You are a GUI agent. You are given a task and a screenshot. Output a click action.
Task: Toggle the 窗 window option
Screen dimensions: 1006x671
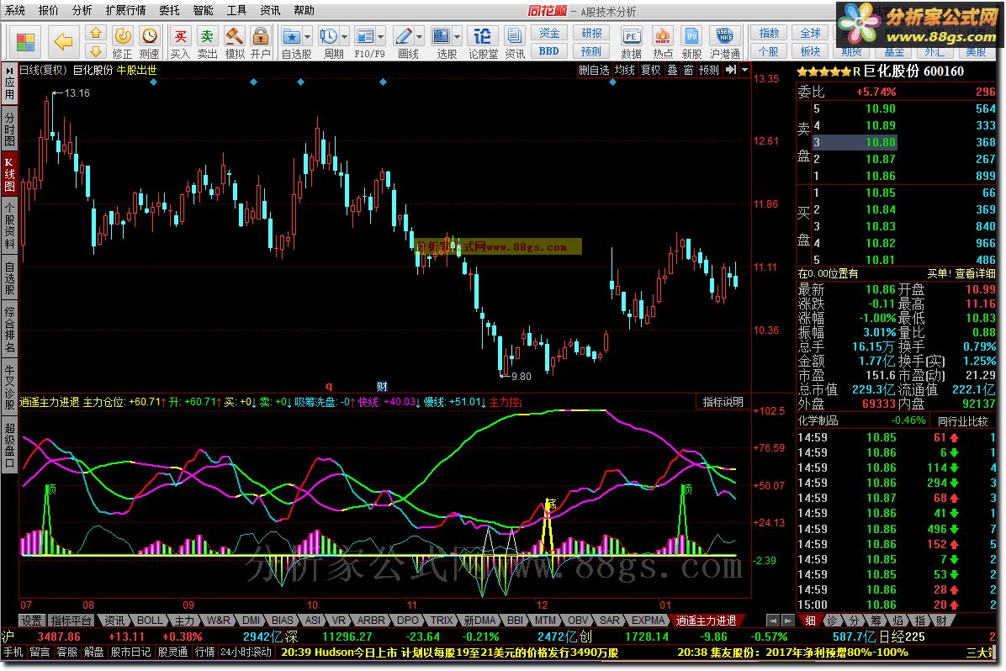[x=688, y=70]
